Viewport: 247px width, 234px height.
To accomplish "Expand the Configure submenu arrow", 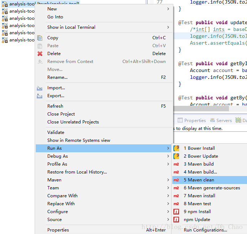I will pos(168,212).
